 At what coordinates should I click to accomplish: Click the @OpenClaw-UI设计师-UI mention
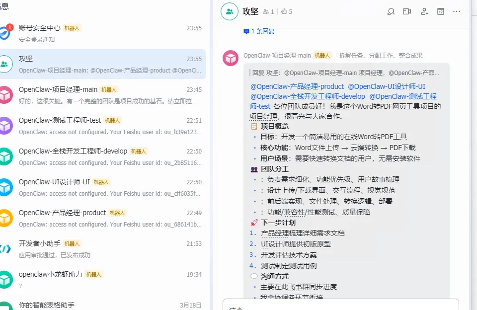point(387,86)
